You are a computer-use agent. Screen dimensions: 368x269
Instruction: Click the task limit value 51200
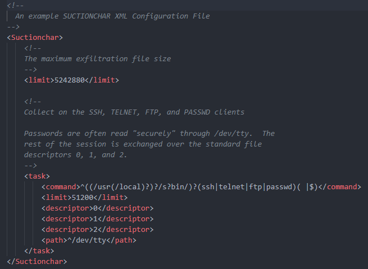tap(83, 198)
